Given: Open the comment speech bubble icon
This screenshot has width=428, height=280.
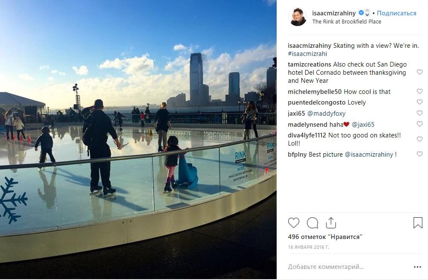Looking at the screenshot, I should click(x=312, y=223).
